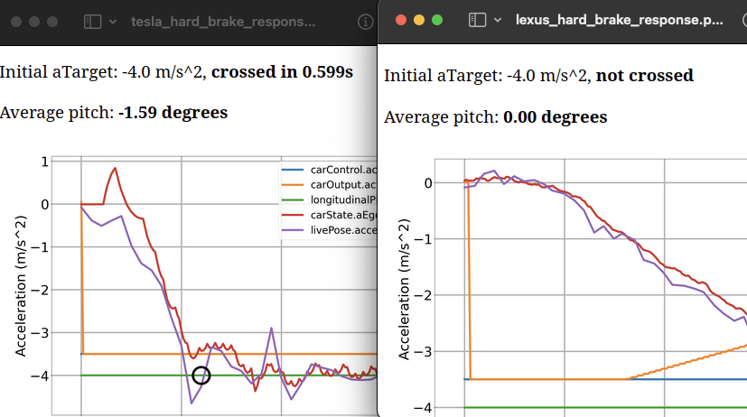Minimize the lexus window with yellow button

point(418,20)
